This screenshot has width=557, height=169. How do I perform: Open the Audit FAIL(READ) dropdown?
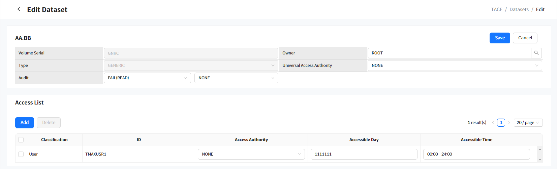[x=147, y=78]
